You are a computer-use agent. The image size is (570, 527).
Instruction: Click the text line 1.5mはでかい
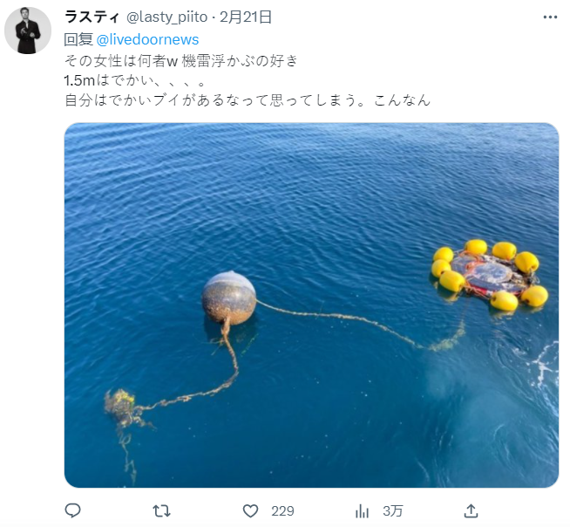135,80
